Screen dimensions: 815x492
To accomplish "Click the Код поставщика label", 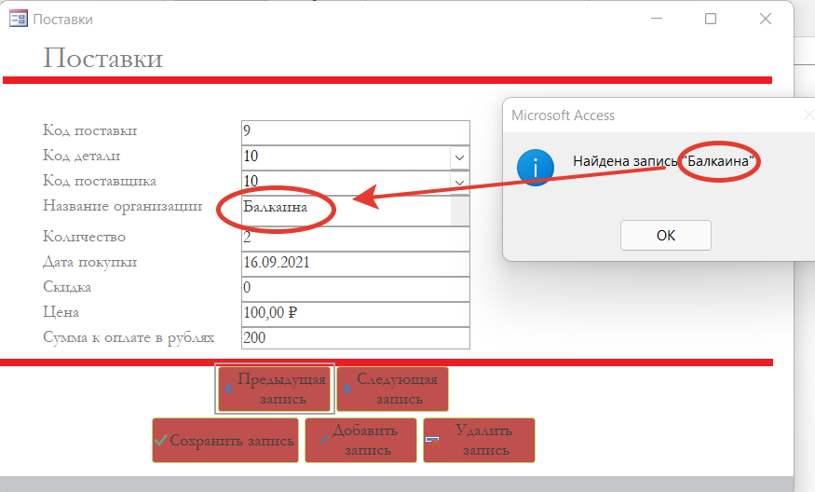I will (x=100, y=181).
